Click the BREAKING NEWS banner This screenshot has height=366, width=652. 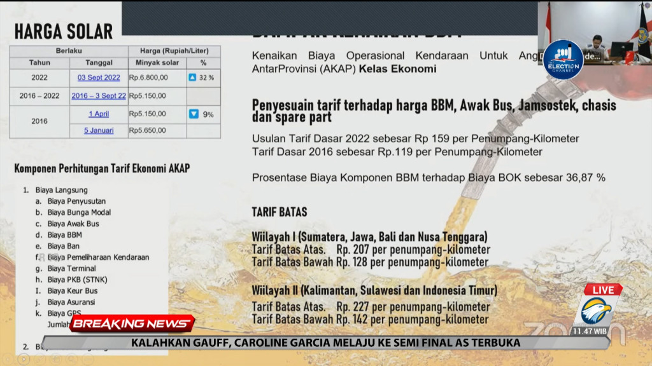(x=132, y=323)
